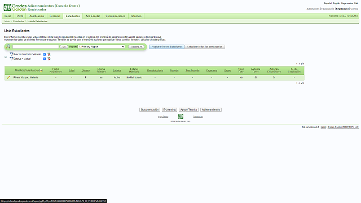Click funnel icon of Estatus filter
361x203 pixels.
(x=11, y=59)
